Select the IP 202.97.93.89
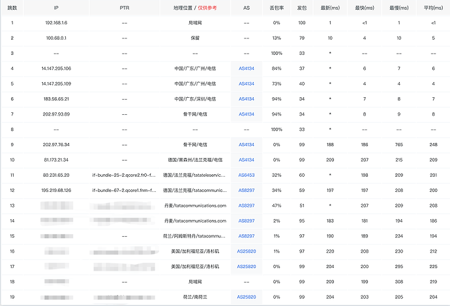Viewport: 450px width, 306px height. click(x=56, y=114)
